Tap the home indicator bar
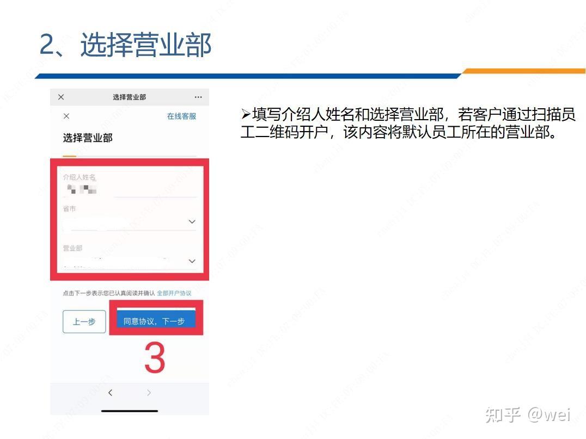Image resolution: width=586 pixels, height=439 pixels. (130, 411)
